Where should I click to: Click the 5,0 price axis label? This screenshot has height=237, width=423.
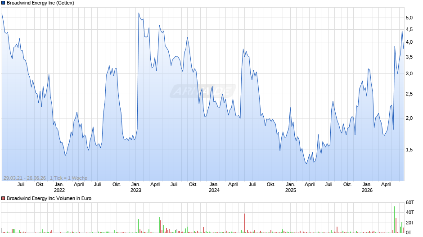pyautogui.click(x=409, y=18)
